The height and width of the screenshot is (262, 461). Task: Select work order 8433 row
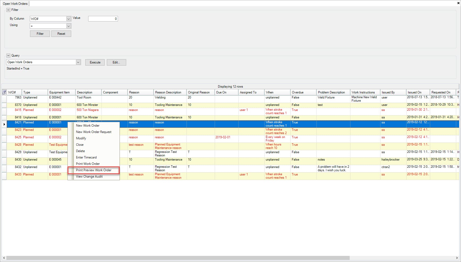tap(231, 176)
